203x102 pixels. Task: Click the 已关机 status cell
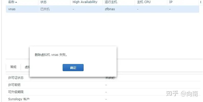pyautogui.click(x=45, y=9)
